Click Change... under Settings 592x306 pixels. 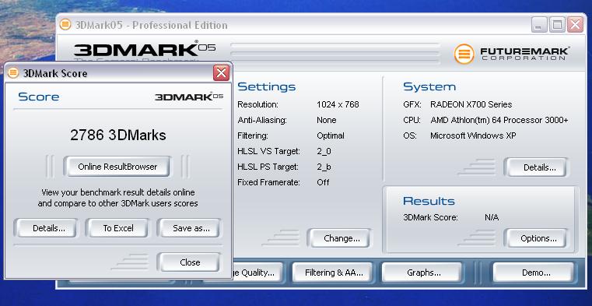pyautogui.click(x=340, y=238)
